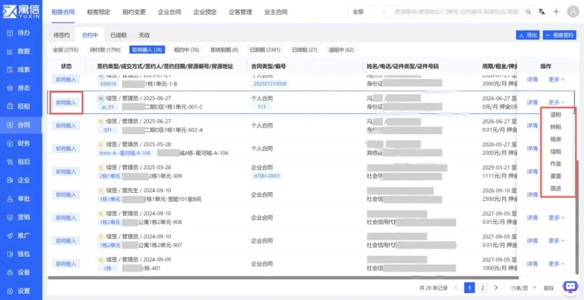584x300 pixels.
Task: Open 推广 in the sidebar
Action: point(18,236)
